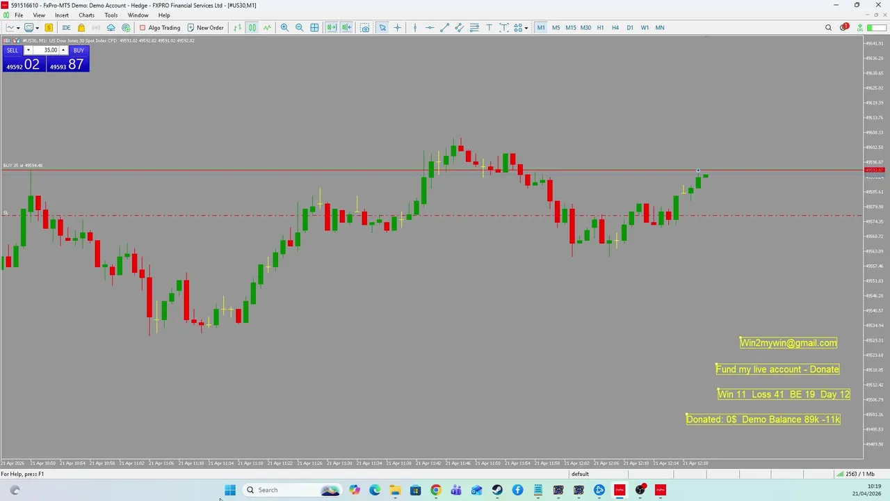890x501 pixels.
Task: Click the virtual hosting cloud icon
Action: (111, 28)
